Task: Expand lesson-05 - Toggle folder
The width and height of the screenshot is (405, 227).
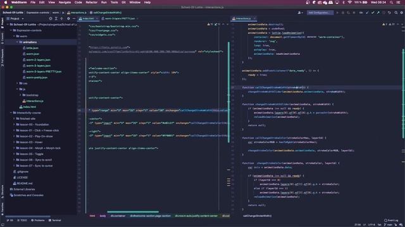Action: coord(14,154)
